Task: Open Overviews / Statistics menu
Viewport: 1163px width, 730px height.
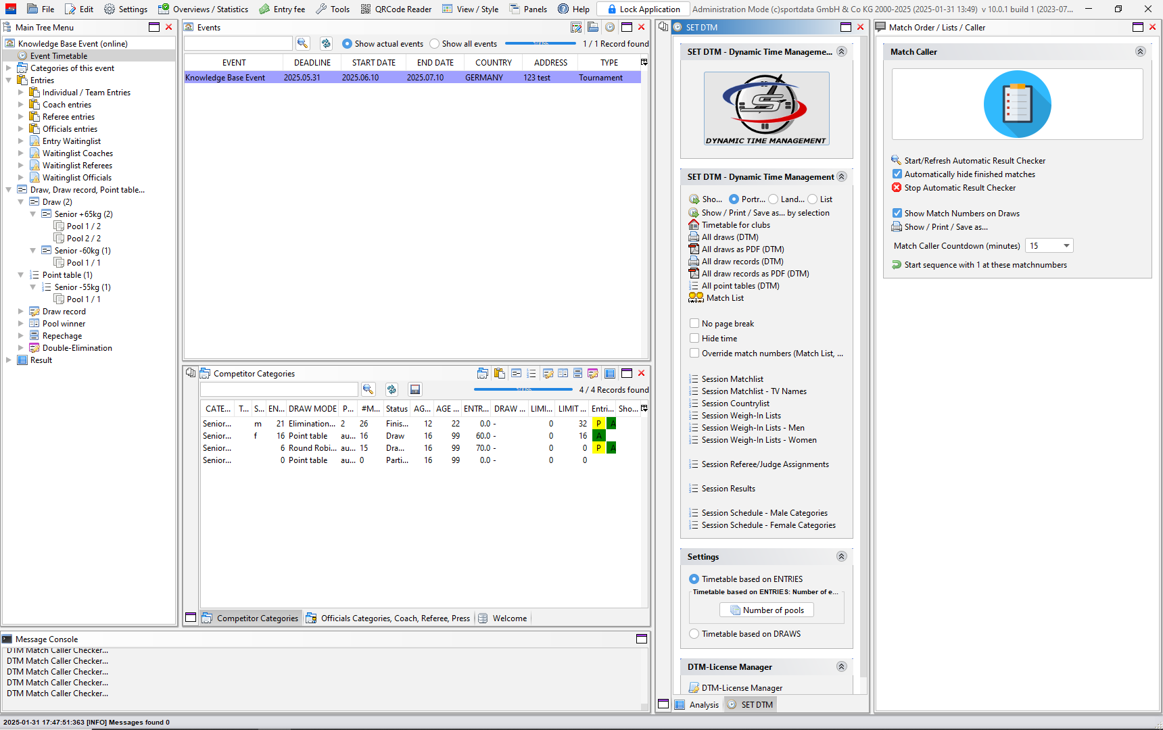Action: coord(203,9)
